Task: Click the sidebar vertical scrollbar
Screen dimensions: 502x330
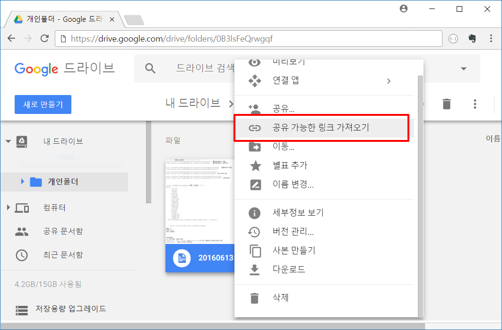Action: (148, 162)
